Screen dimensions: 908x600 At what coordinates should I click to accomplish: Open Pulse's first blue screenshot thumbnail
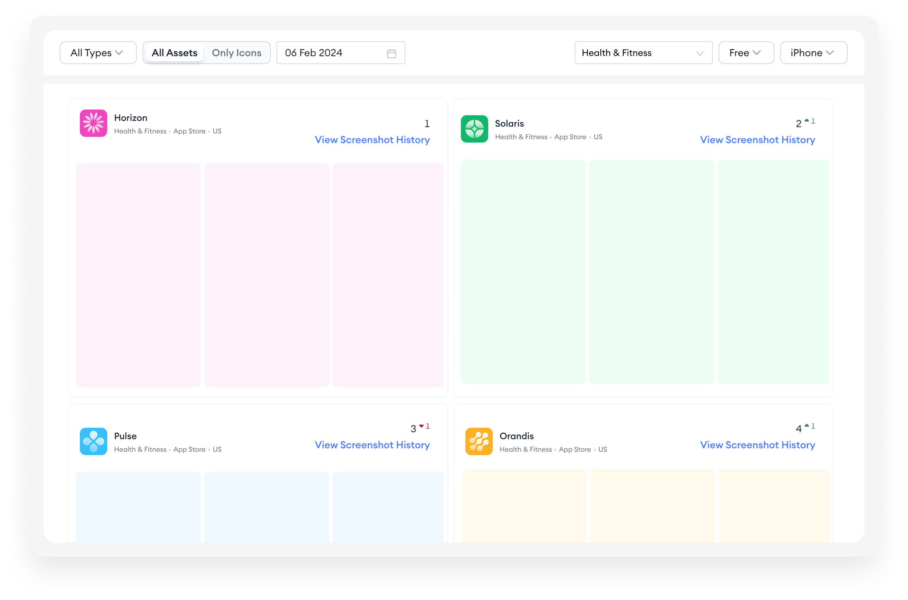click(138, 507)
